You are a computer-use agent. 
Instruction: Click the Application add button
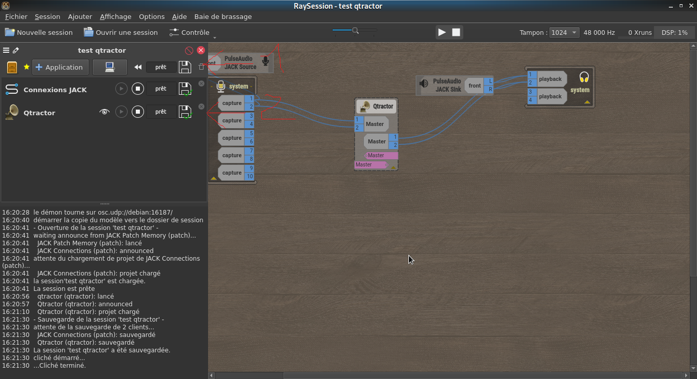click(60, 67)
